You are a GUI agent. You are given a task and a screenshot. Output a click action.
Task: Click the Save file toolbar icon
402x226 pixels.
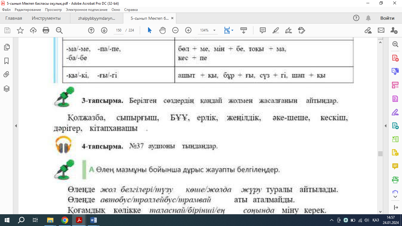click(7, 30)
